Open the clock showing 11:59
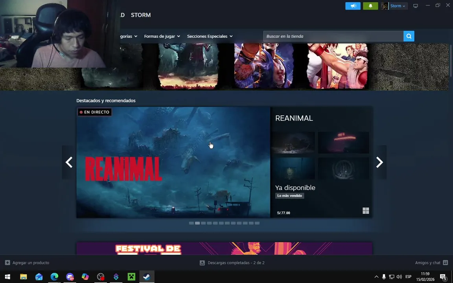Image resolution: width=453 pixels, height=283 pixels. coord(425,277)
